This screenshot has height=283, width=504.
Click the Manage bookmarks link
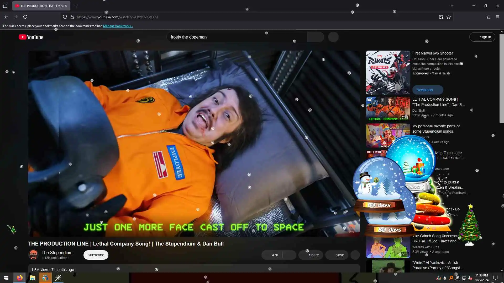(x=118, y=26)
